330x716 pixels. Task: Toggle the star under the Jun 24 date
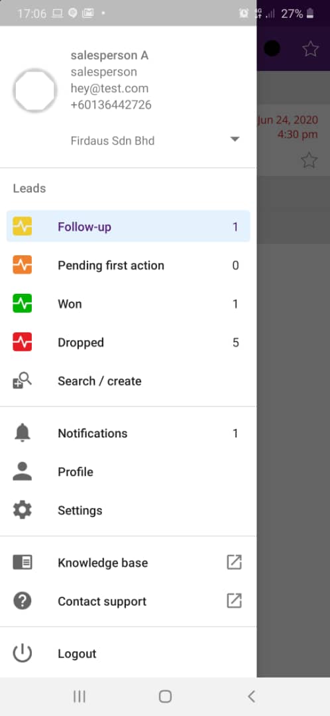point(309,160)
